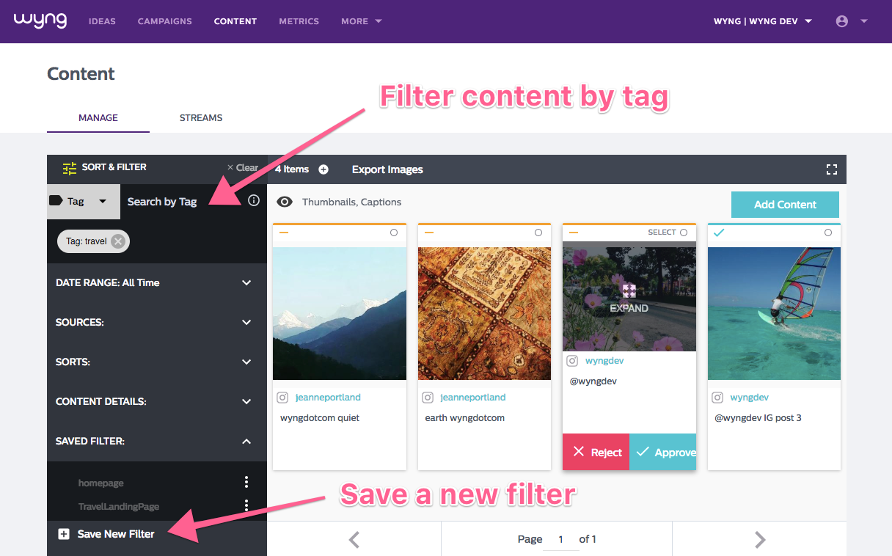892x556 pixels.
Task: Click the Expand icon on flower image
Action: tap(629, 290)
